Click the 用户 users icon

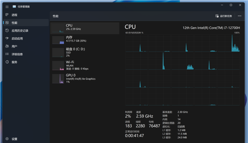[x=7, y=46]
